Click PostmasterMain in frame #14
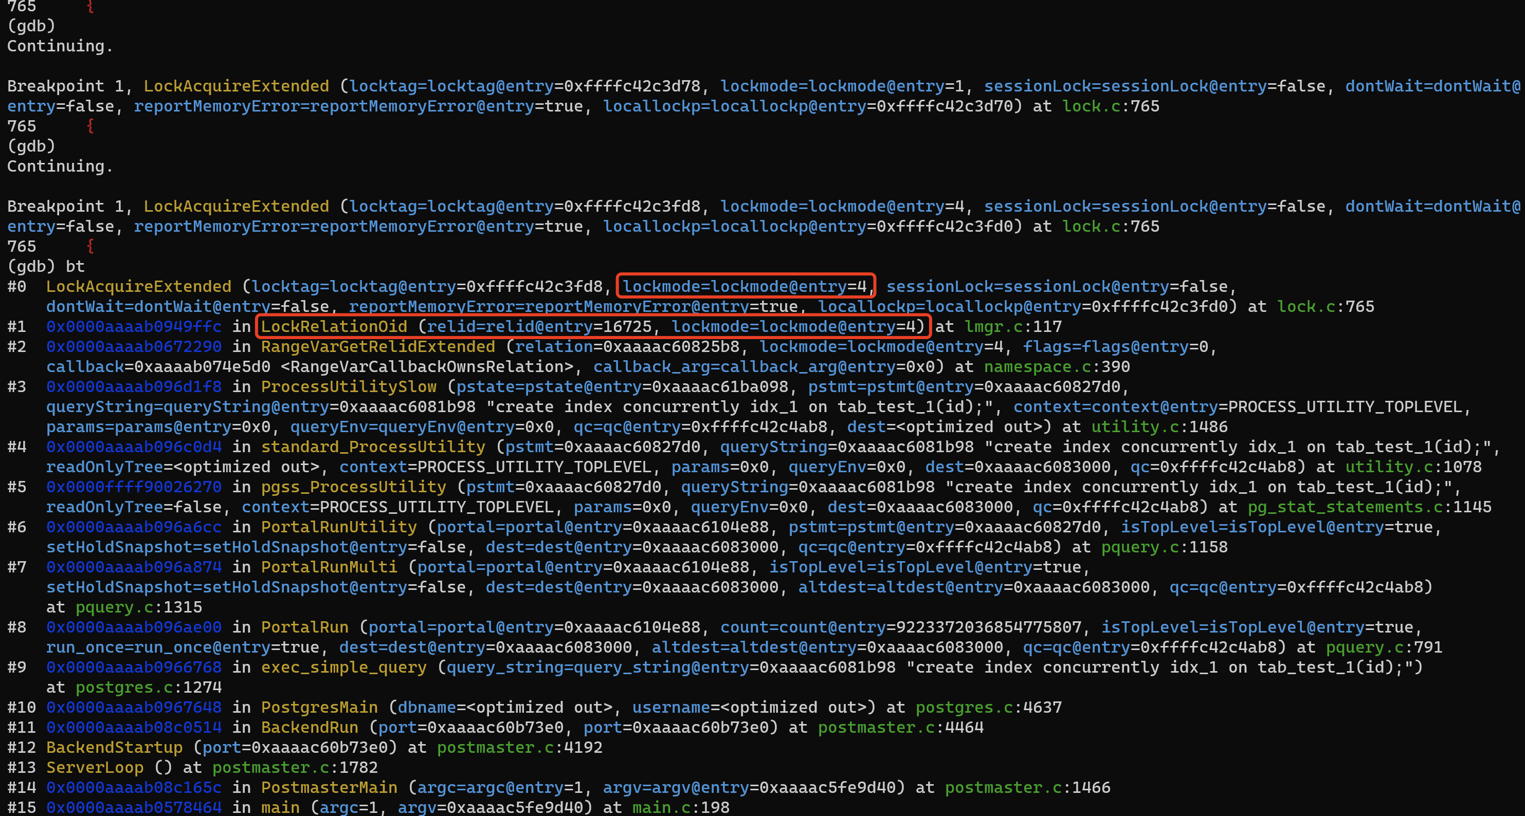The image size is (1525, 816). (329, 788)
